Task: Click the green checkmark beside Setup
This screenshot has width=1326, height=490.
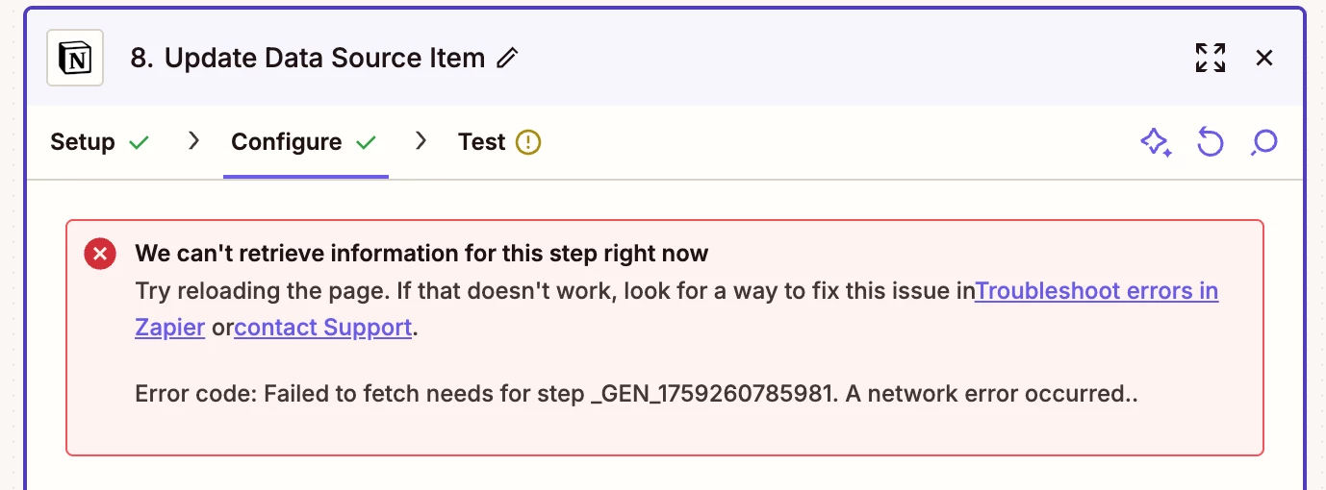Action: pos(140,143)
